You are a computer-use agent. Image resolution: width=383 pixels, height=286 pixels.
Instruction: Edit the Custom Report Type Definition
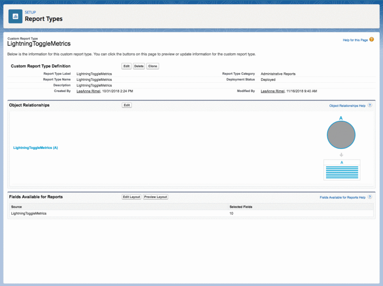[126, 66]
